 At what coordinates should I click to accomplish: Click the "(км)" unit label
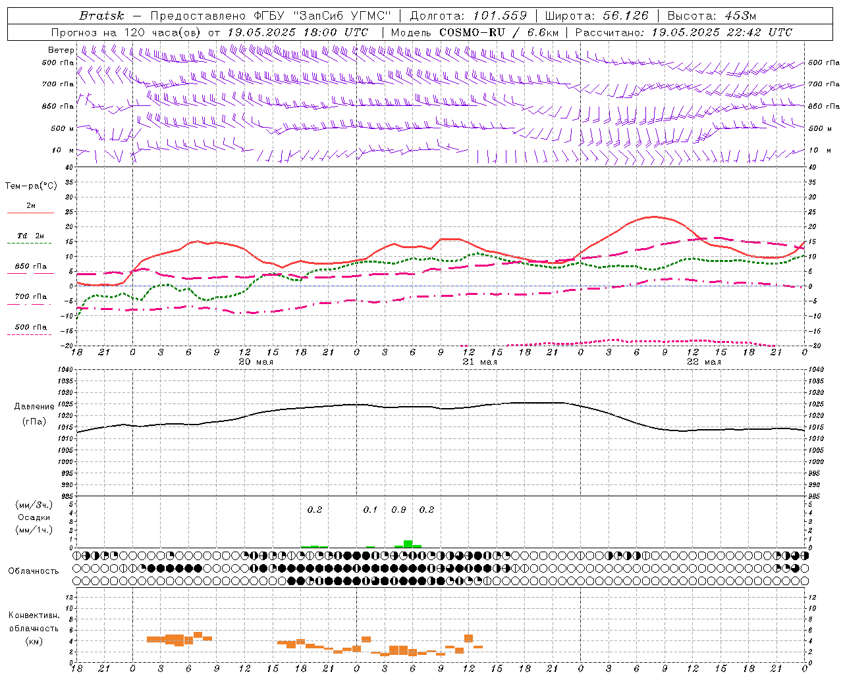(34, 641)
